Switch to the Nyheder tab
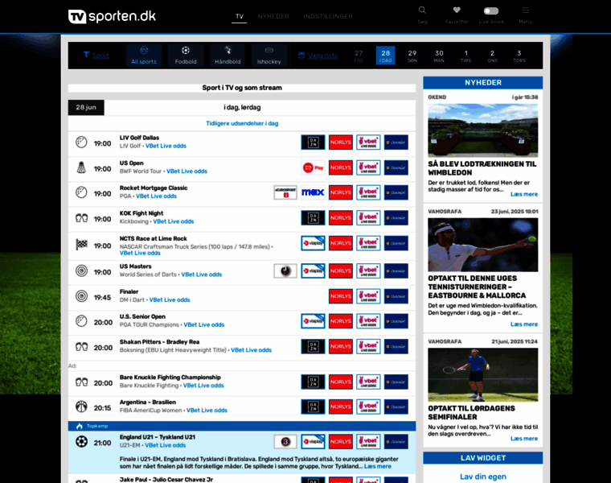 273,16
